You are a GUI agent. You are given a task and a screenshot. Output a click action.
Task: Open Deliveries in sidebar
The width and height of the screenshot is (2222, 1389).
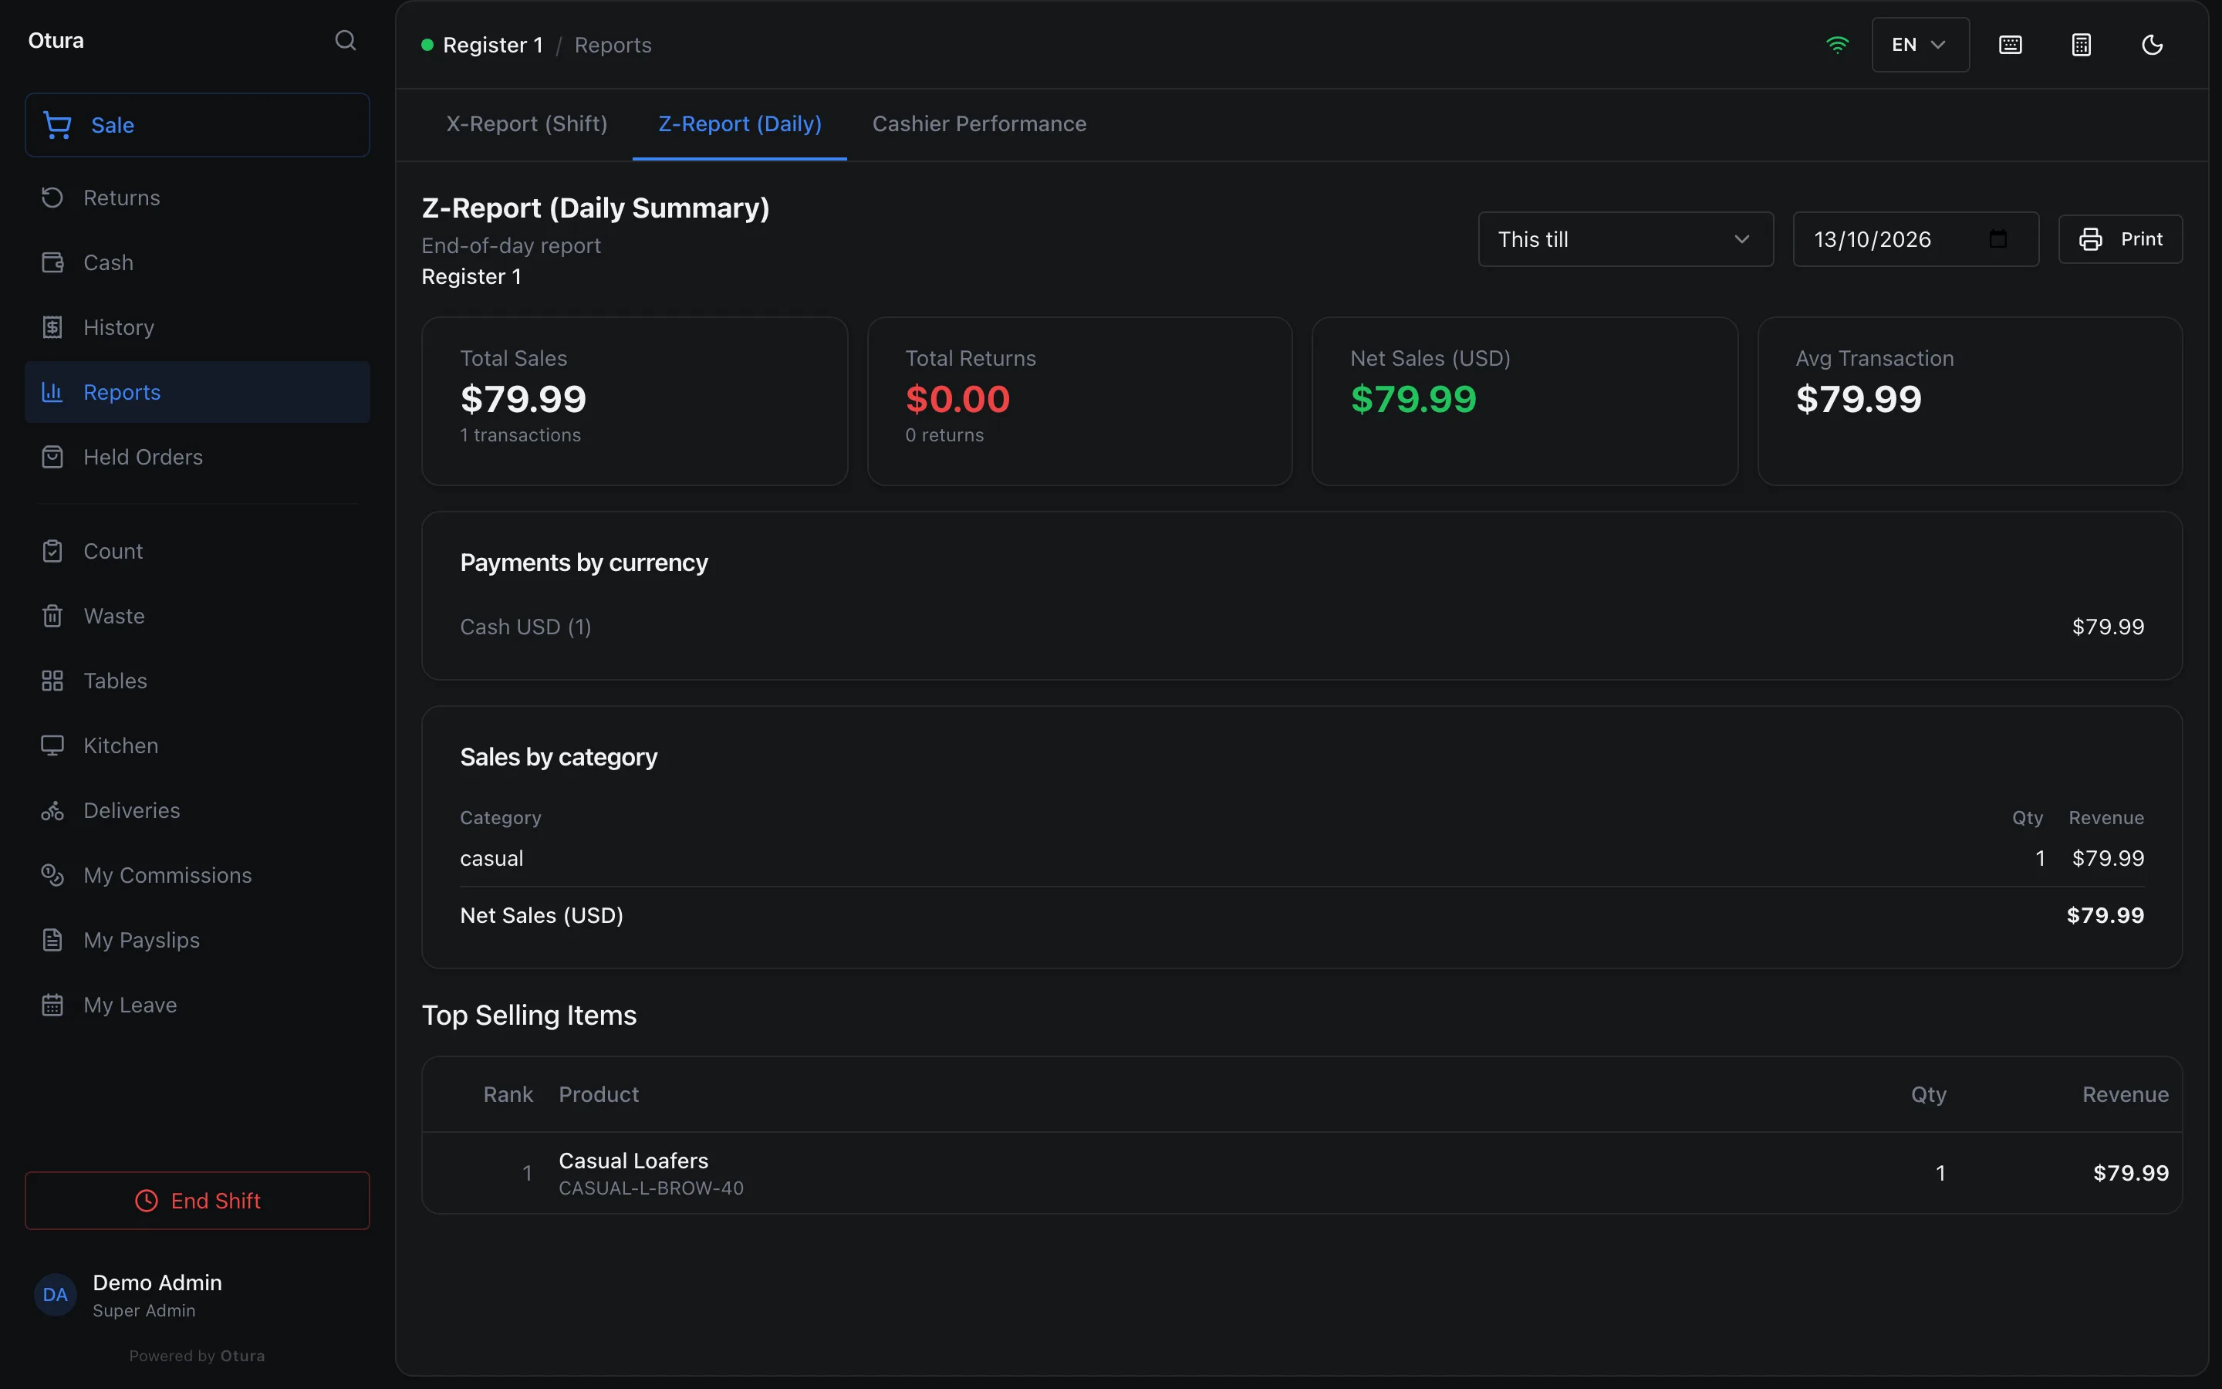click(x=198, y=810)
